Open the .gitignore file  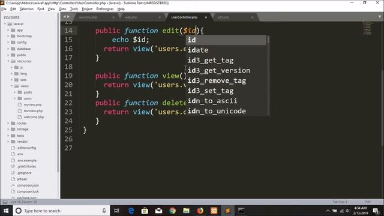[24, 173]
